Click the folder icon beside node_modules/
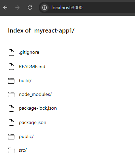This screenshot has height=161, width=135. 11,95
